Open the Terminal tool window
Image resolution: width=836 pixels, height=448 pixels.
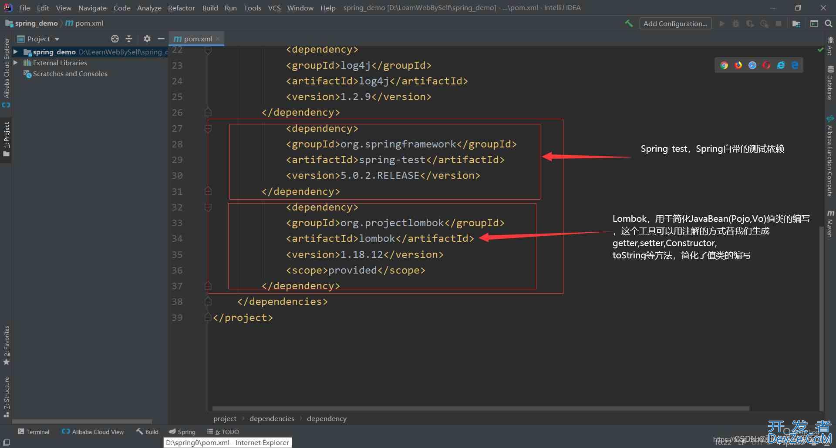click(34, 431)
